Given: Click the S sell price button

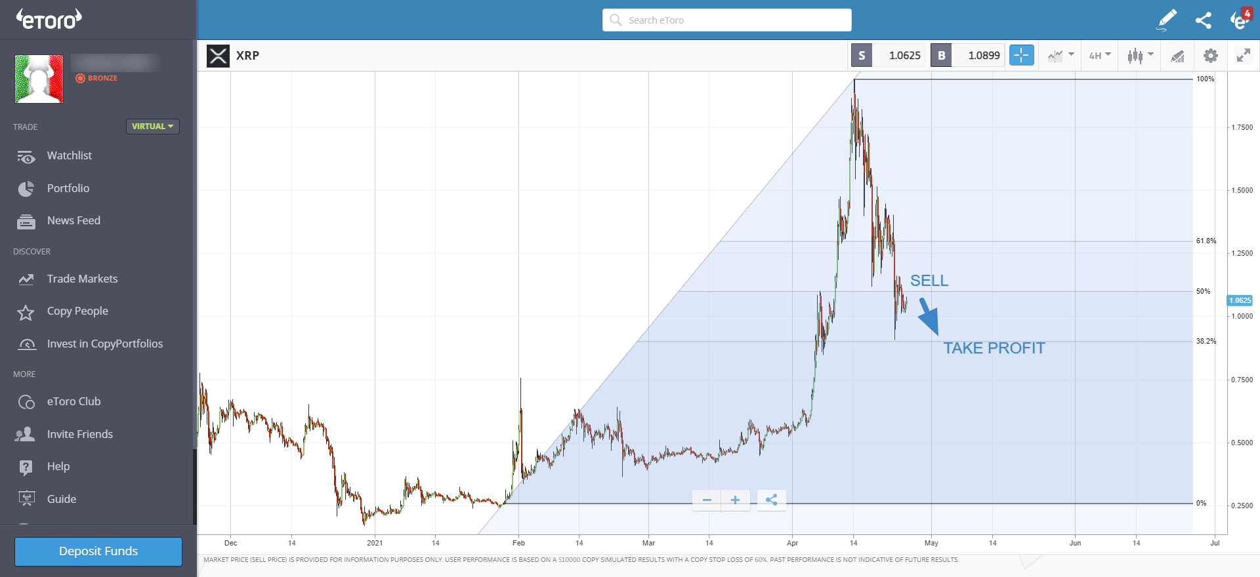Looking at the screenshot, I should coord(888,56).
